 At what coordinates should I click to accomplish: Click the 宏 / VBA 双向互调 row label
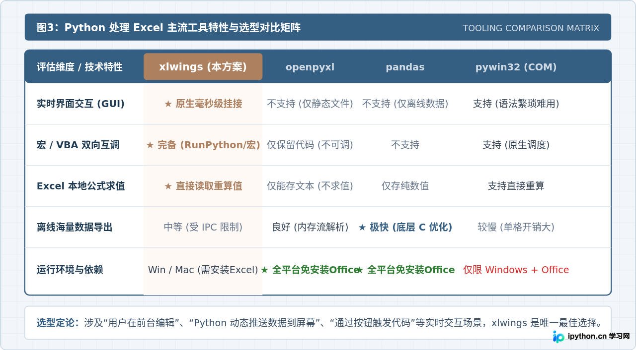tap(78, 145)
